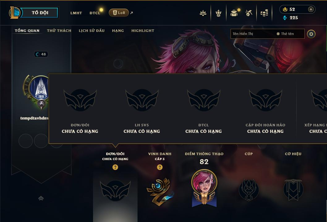Open the HIGHLIGHT tab
The width and height of the screenshot is (327, 222).
[x=143, y=31]
